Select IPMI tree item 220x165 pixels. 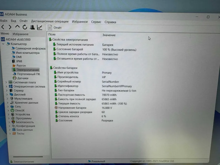pyautogui.click(x=17, y=61)
